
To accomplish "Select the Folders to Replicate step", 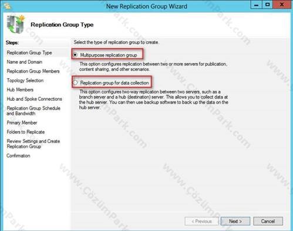I will pyautogui.click(x=26, y=132).
